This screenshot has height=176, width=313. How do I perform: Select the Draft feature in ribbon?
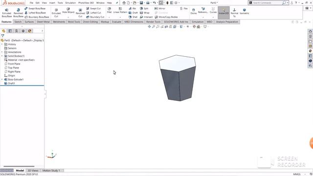tap(133, 13)
